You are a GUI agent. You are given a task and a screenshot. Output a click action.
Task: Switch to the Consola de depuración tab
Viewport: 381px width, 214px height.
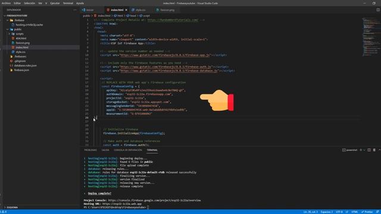click(x=128, y=150)
